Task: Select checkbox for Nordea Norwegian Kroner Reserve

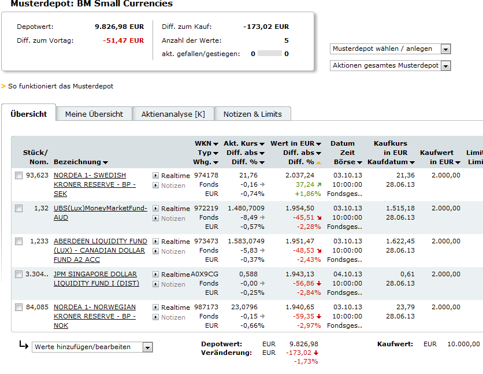Action: click(x=19, y=307)
